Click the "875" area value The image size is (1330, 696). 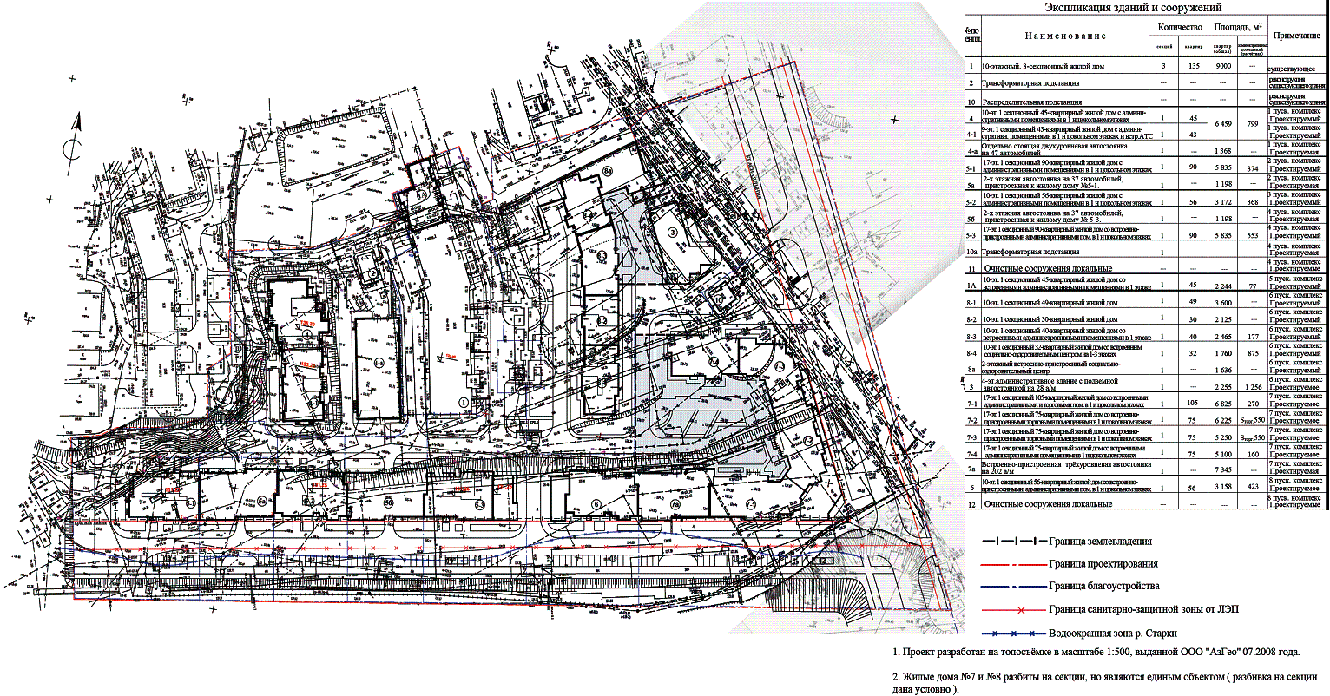pyautogui.click(x=1252, y=353)
